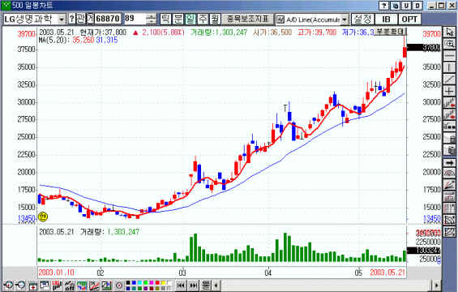458x292 pixels.
Task: Jump to the first bar with rewind button
Action: coord(181,286)
